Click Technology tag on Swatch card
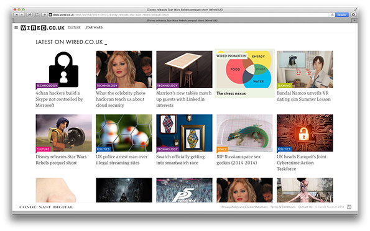370x231 pixels. (x=167, y=149)
